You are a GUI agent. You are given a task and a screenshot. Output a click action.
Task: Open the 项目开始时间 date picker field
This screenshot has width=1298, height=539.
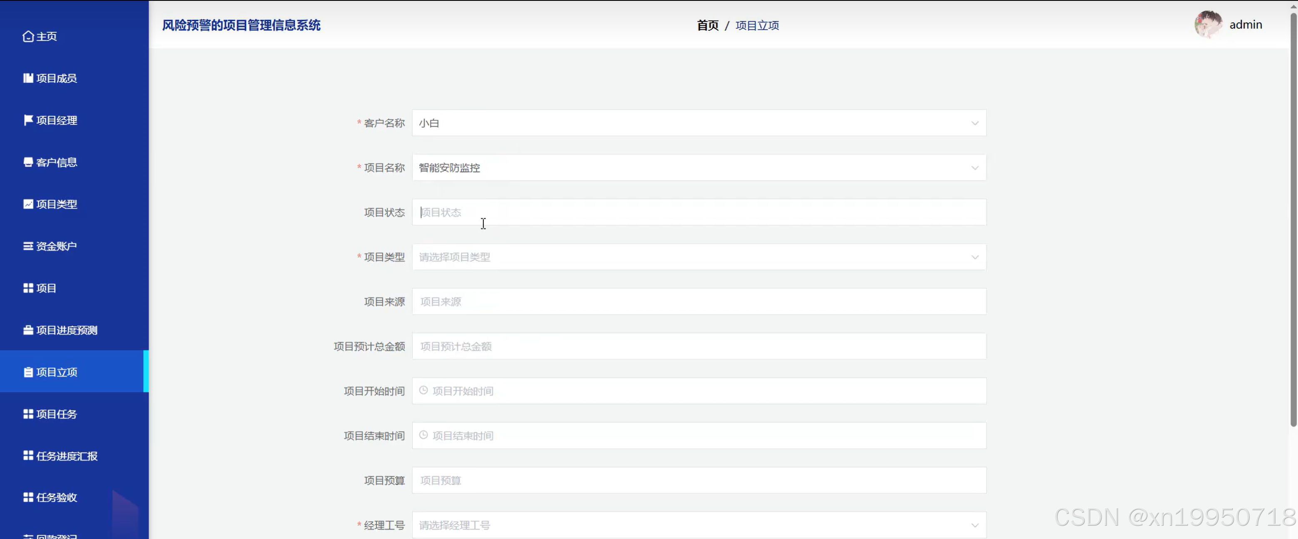click(699, 391)
